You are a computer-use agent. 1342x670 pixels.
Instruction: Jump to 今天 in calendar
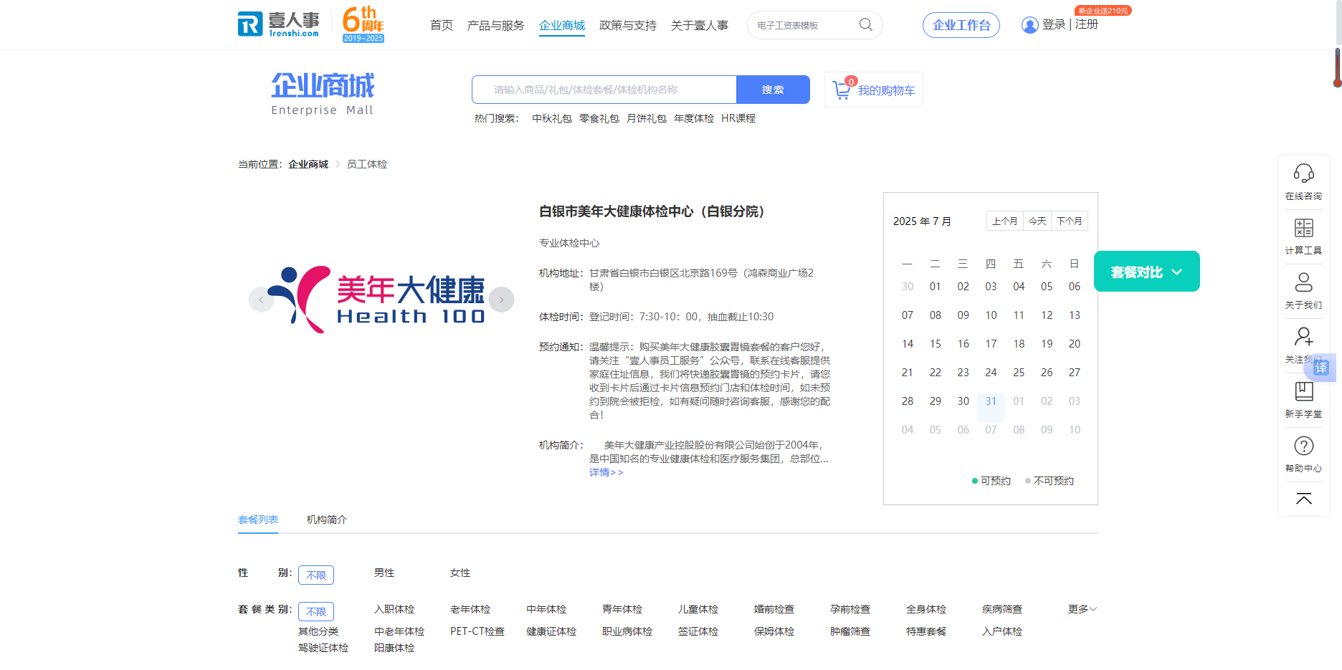(1037, 221)
